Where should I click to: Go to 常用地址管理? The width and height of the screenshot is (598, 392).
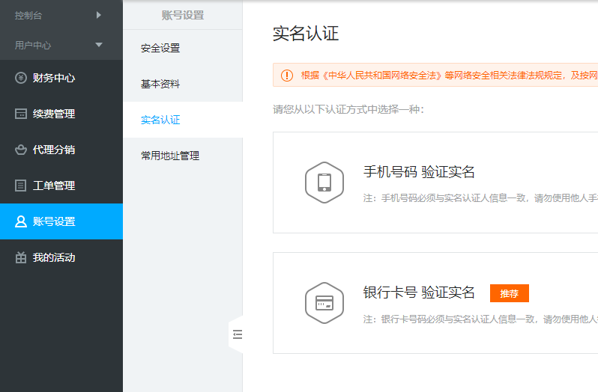(x=170, y=156)
